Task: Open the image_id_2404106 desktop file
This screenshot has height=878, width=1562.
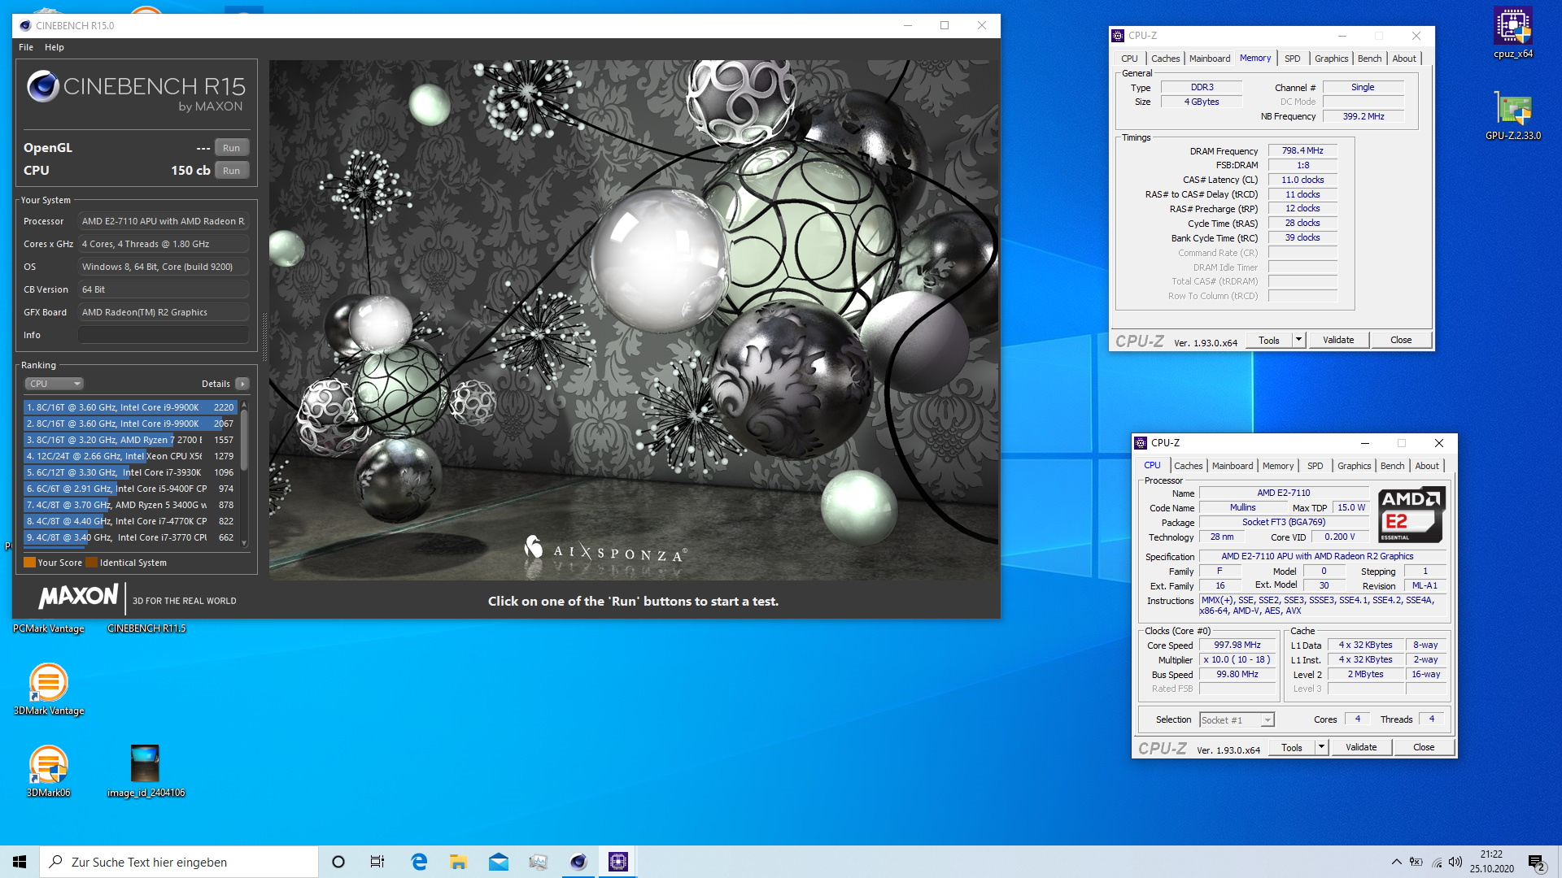Action: 146,772
